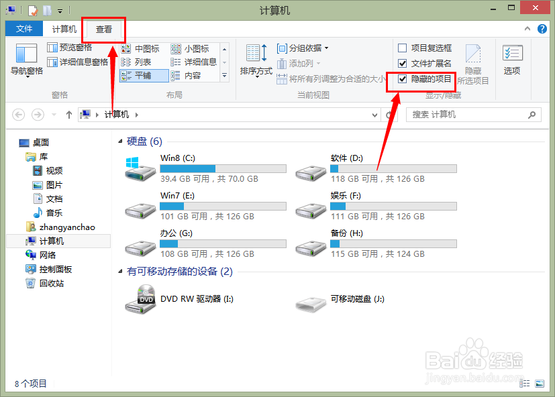The image size is (555, 397).
Task: Click the 导航窗格 button
Action: tap(27, 60)
